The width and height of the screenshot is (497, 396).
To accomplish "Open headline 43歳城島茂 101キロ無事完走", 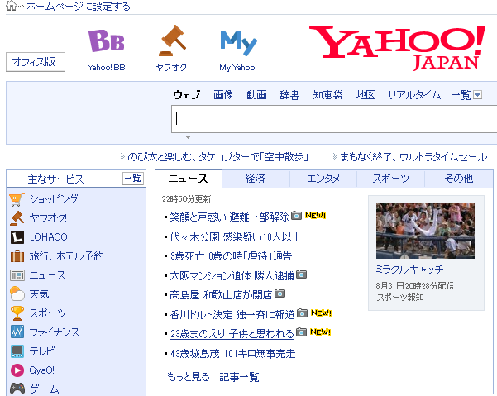I will click(x=233, y=354).
